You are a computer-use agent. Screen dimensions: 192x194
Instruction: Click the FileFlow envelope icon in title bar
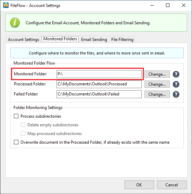click(x=6, y=5)
